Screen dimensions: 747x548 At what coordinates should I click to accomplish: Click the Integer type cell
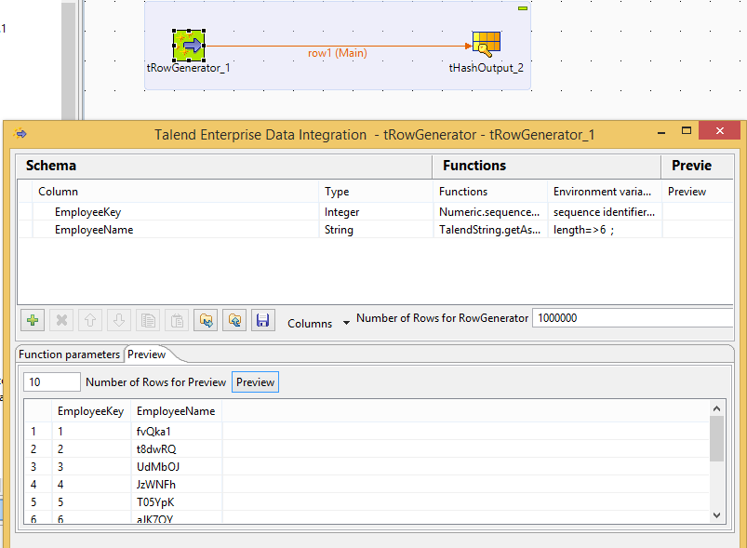[x=376, y=212]
